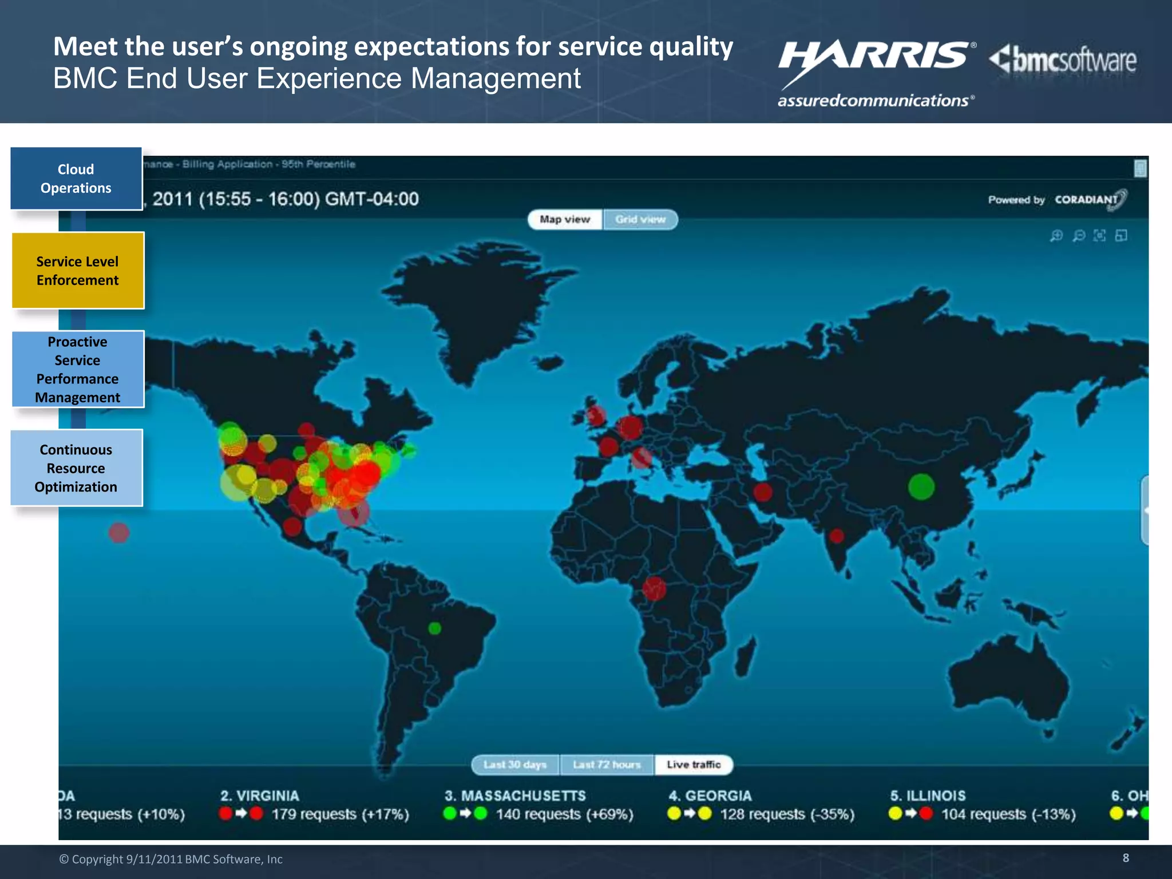Click the zoom in magnifier icon

(x=1056, y=236)
